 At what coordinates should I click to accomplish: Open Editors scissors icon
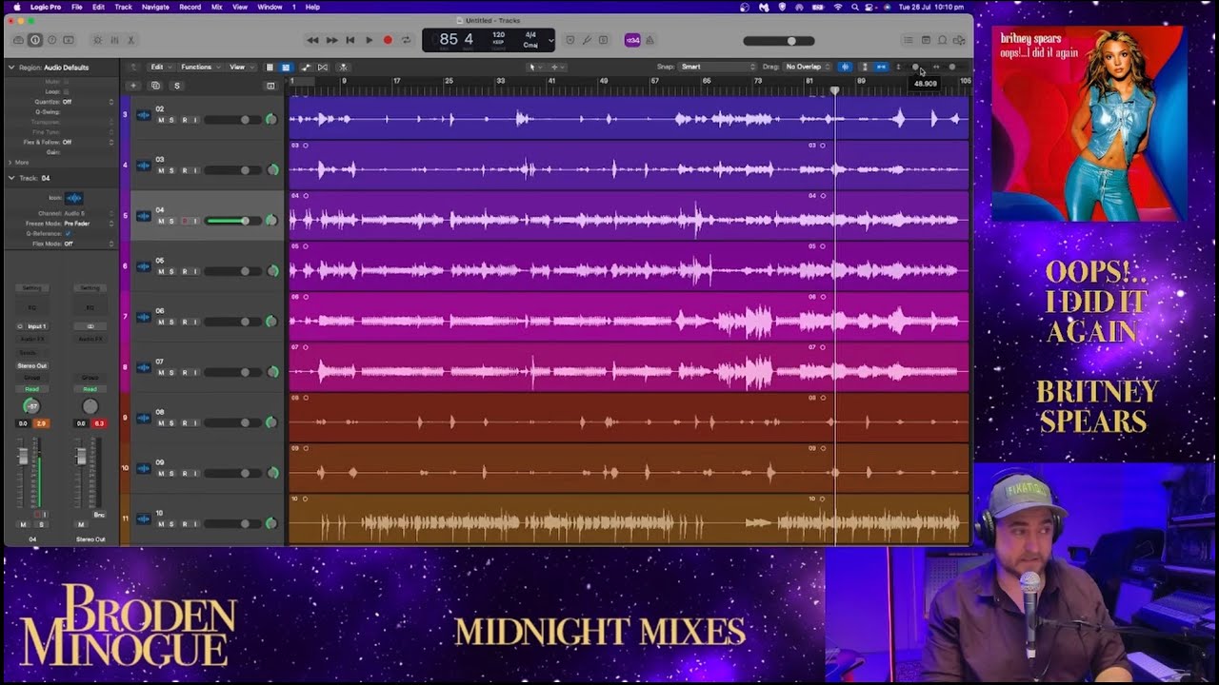pyautogui.click(x=130, y=40)
